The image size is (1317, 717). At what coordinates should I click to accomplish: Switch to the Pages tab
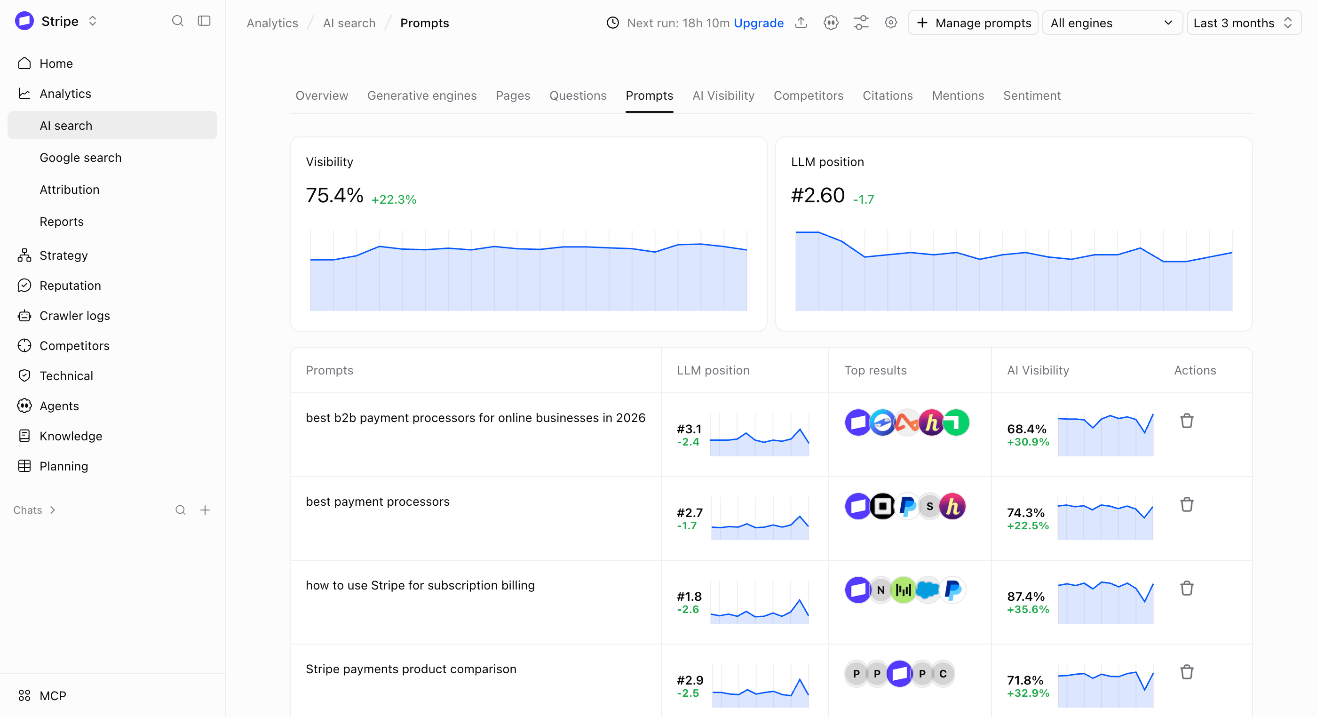513,96
